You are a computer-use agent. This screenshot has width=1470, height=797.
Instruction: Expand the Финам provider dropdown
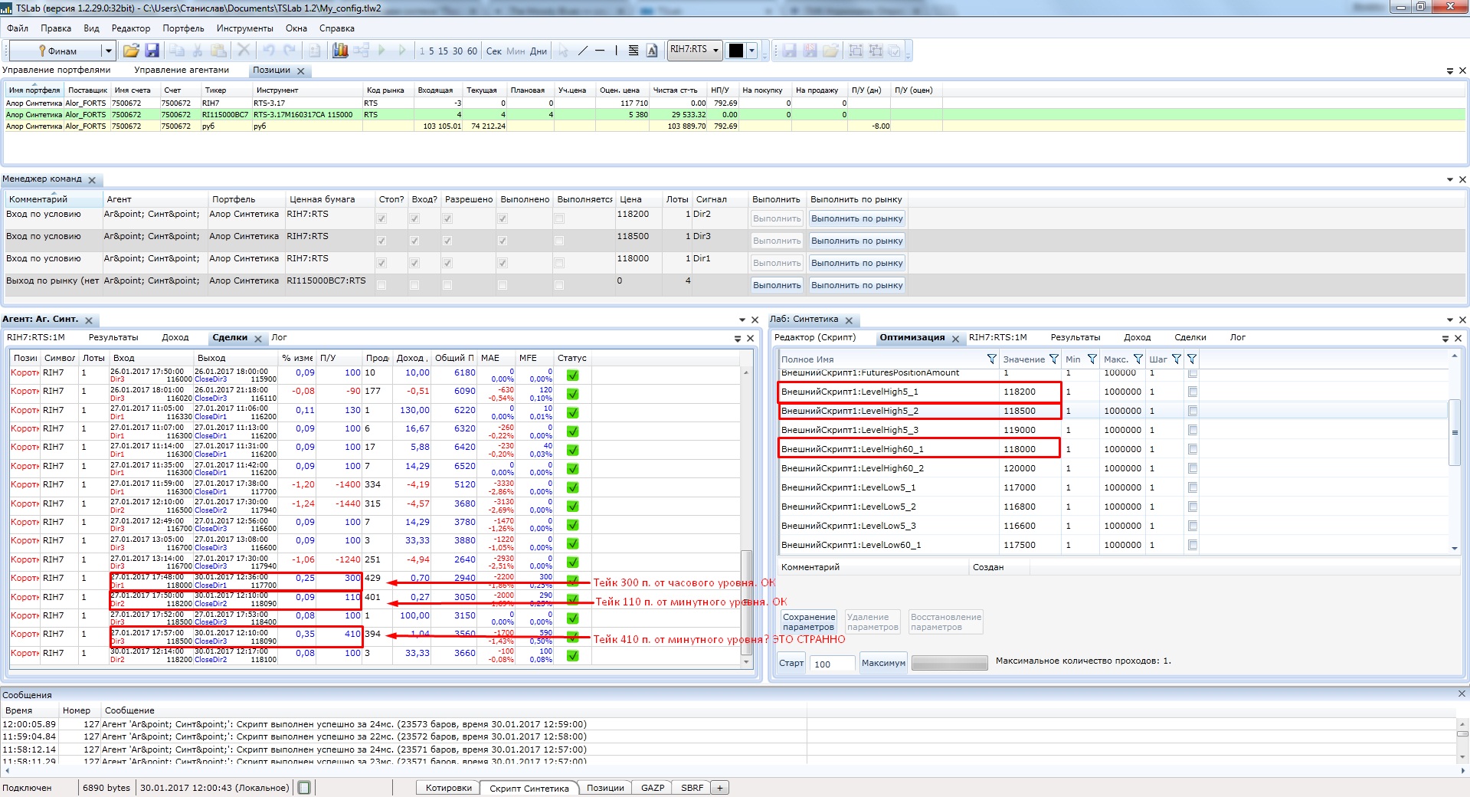(108, 51)
